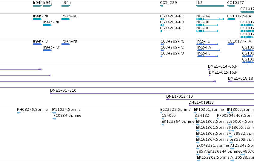This screenshot has width=254, height=162.
Task: Open the Ir94g-RB transcript
Action: point(47,25)
